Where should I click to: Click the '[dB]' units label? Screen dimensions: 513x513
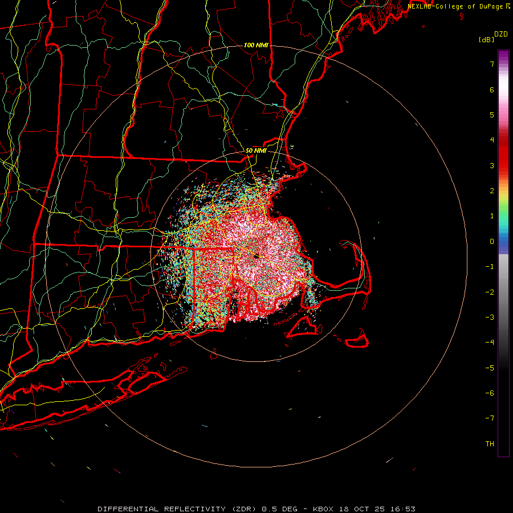coord(486,39)
